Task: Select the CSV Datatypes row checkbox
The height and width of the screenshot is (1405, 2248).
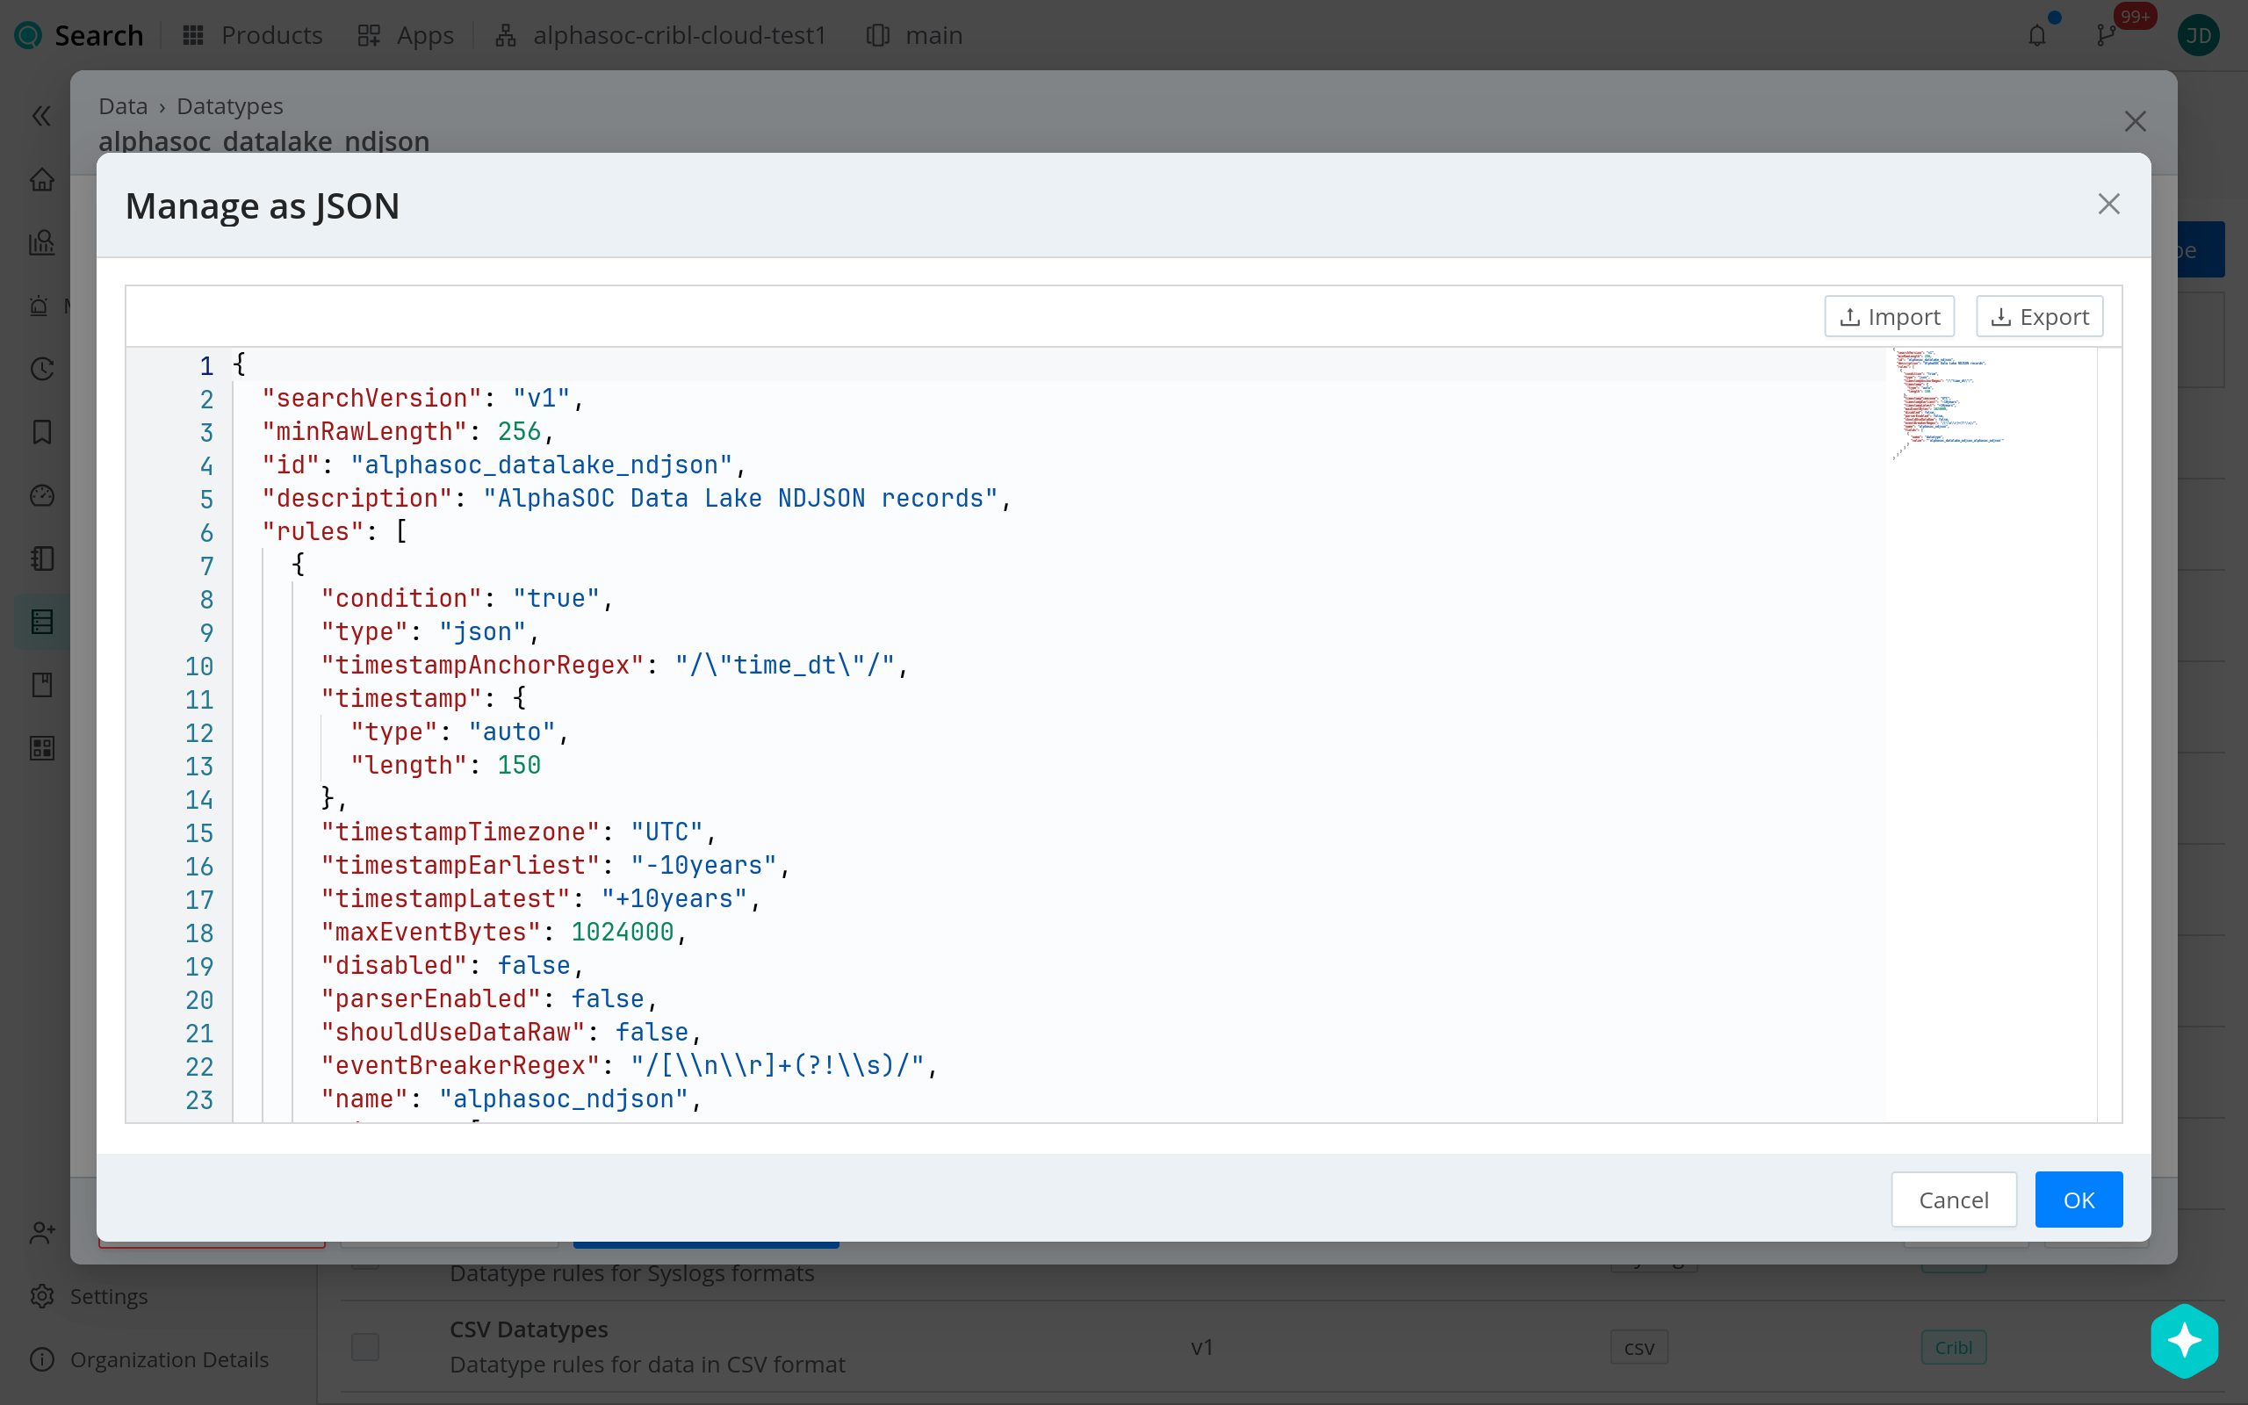Action: (365, 1346)
